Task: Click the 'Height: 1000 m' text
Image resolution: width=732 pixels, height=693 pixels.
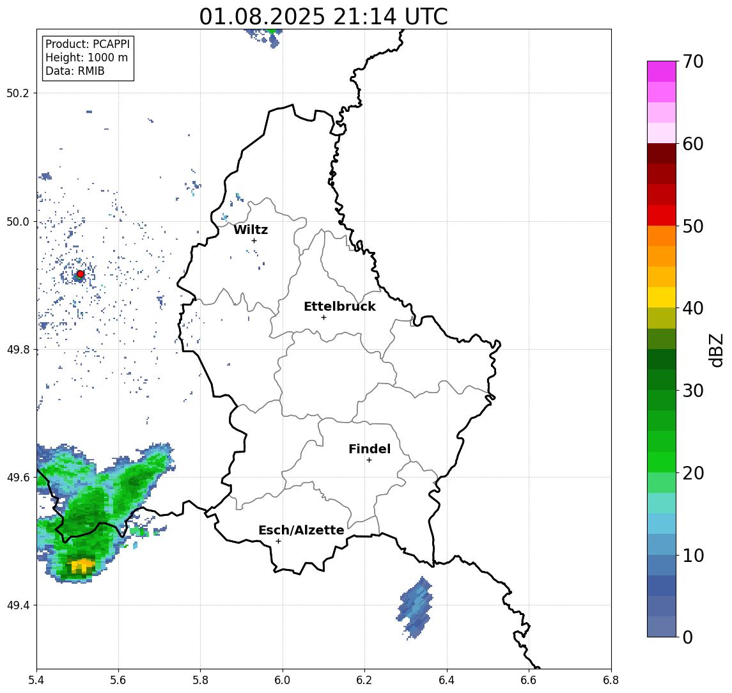Action: (x=86, y=58)
